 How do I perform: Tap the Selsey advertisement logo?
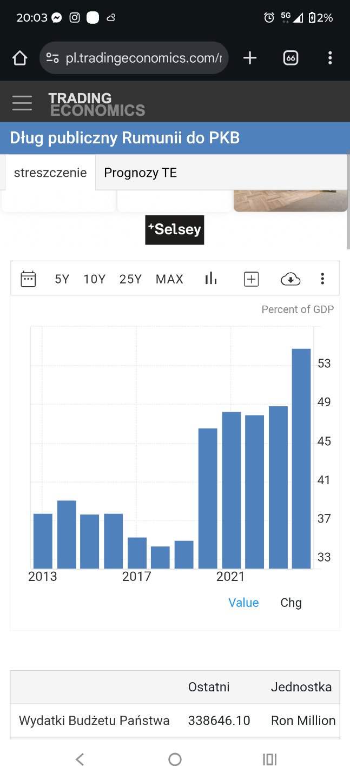click(x=175, y=230)
